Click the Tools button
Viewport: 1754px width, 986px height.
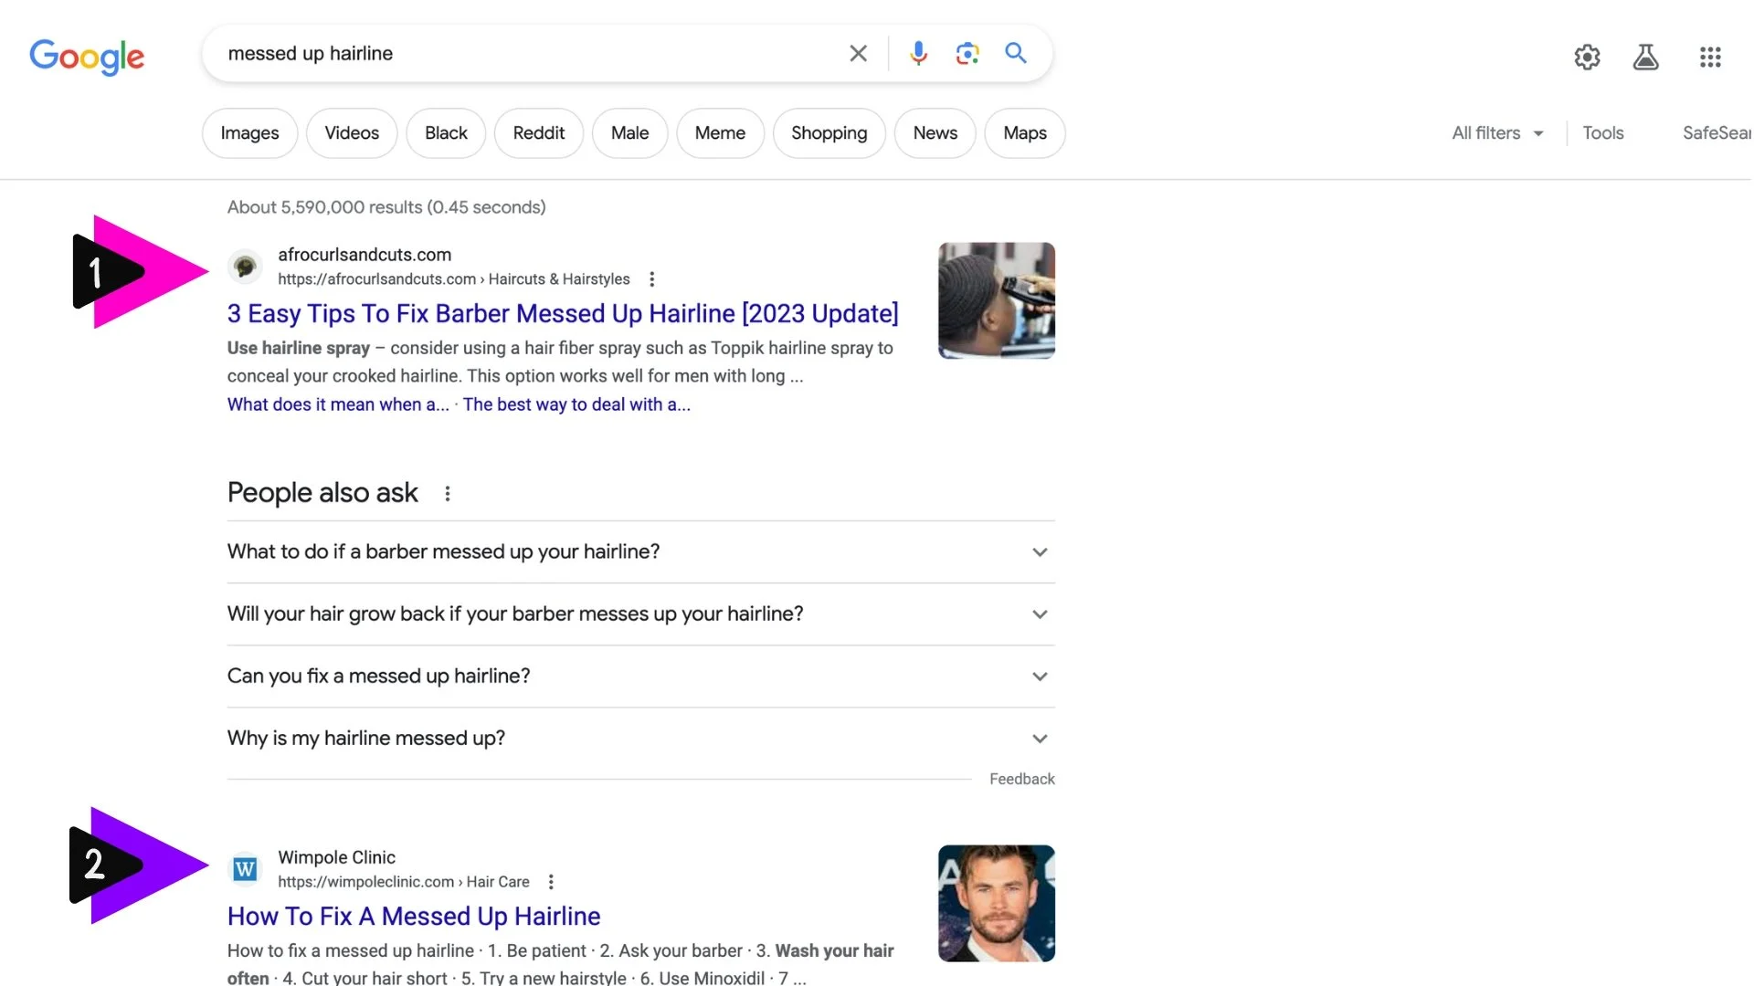point(1602,133)
